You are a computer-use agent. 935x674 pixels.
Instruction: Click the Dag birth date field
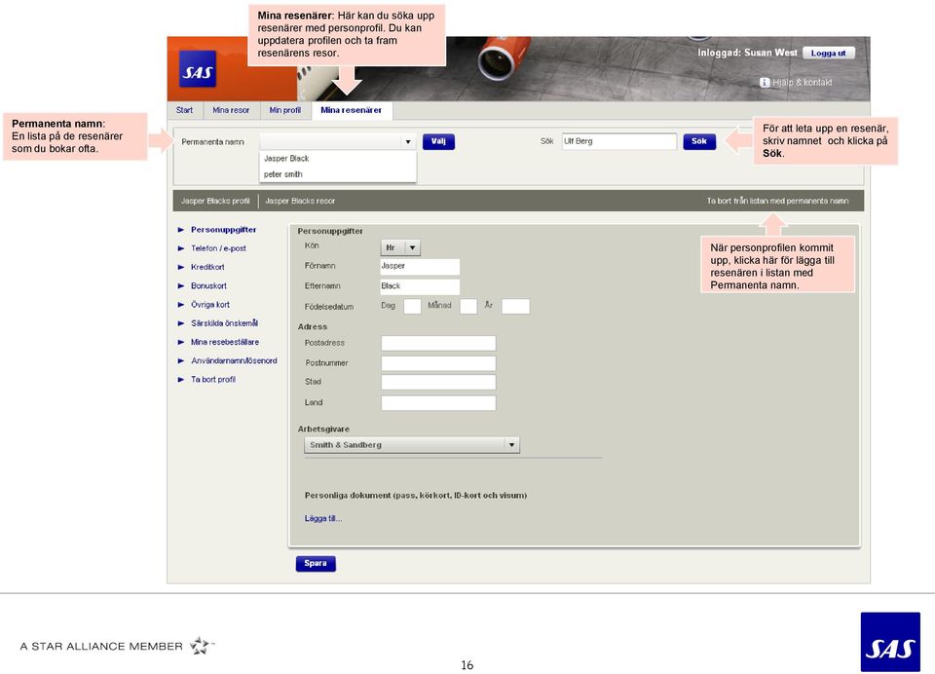[x=412, y=306]
